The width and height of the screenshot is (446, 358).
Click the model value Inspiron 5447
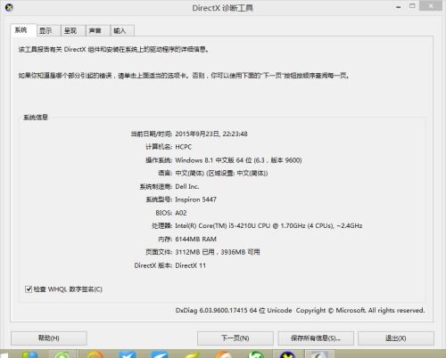tap(195, 199)
